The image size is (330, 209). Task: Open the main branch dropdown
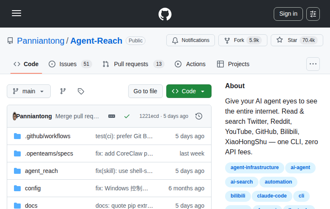[29, 91]
